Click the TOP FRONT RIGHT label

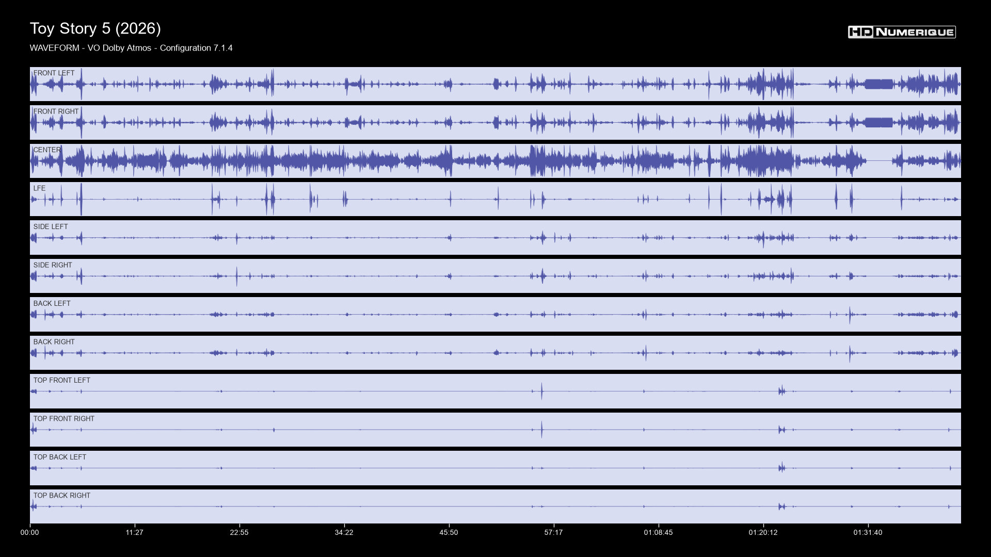63,419
